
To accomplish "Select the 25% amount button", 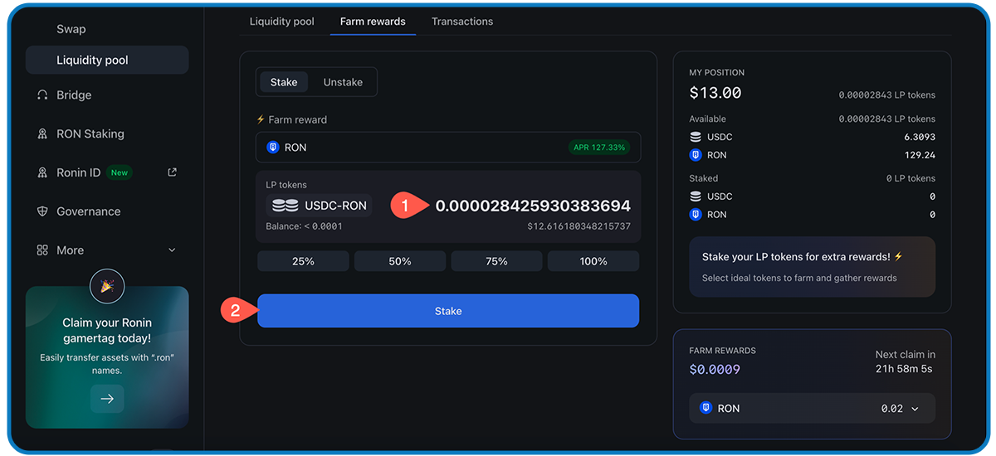I will pyautogui.click(x=303, y=261).
